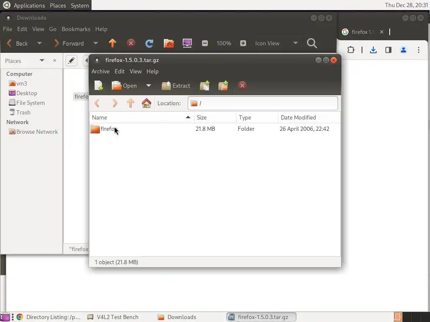The image size is (430, 322).
Task: Go forward in the archive location bar
Action: coord(115,103)
